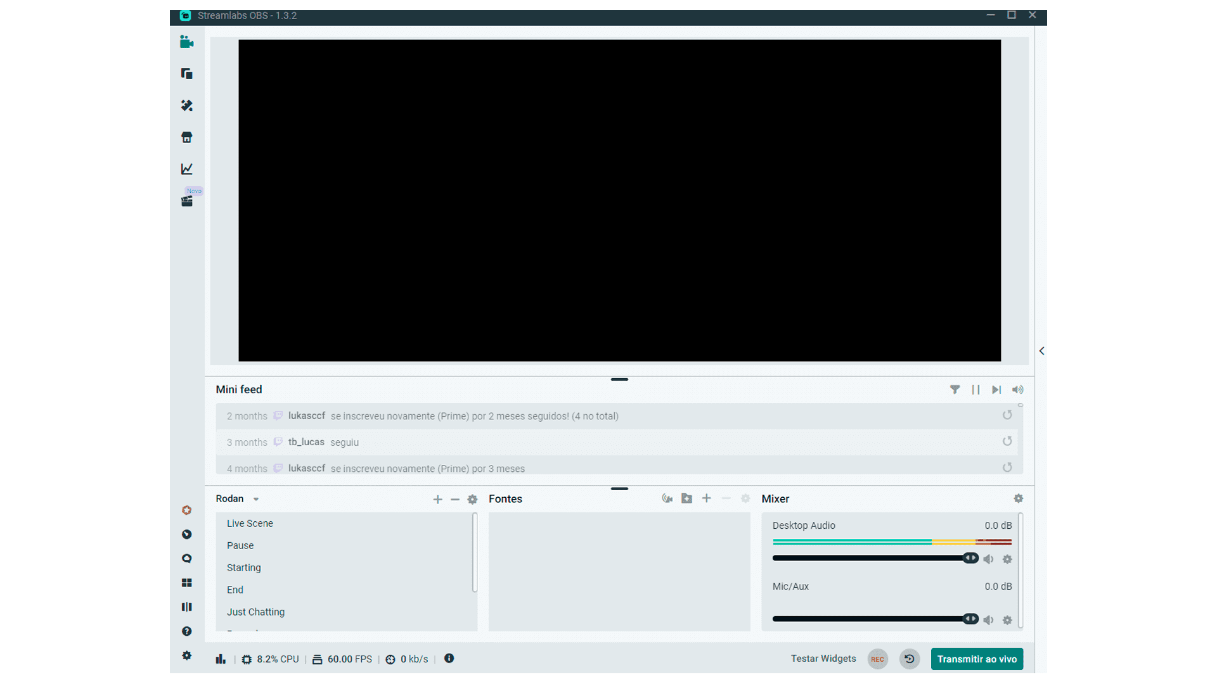The width and height of the screenshot is (1217, 684).
Task: Open the analytics chart icon in sidebar
Action: coord(186,168)
